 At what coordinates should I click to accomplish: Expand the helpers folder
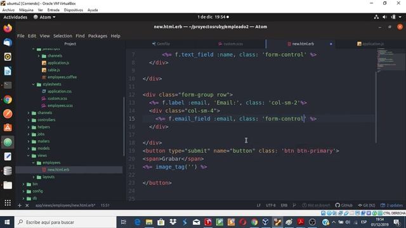[29, 127]
